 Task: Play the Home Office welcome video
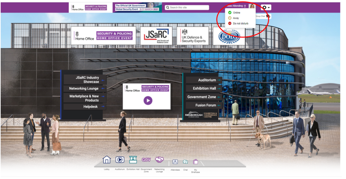[x=148, y=100]
